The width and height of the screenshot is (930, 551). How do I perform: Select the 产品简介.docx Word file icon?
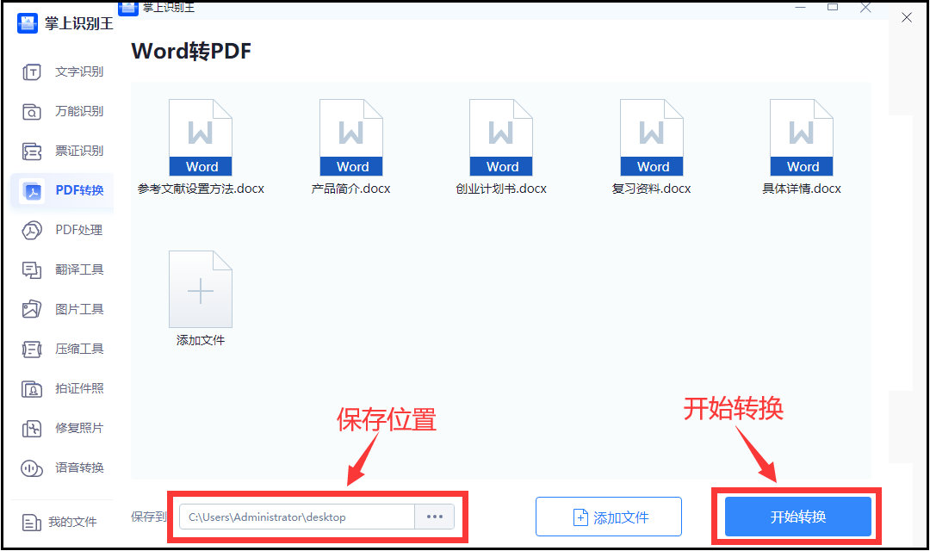tap(351, 138)
